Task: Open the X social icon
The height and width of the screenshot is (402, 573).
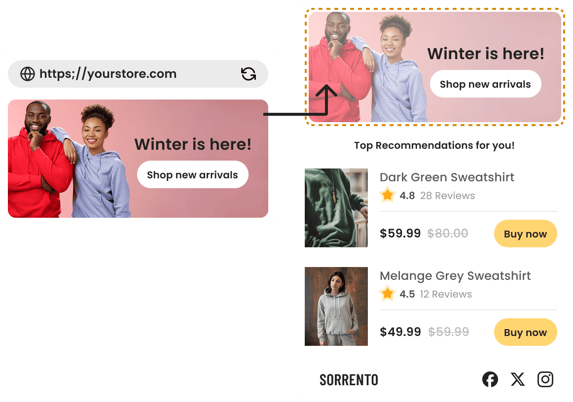Action: (517, 379)
